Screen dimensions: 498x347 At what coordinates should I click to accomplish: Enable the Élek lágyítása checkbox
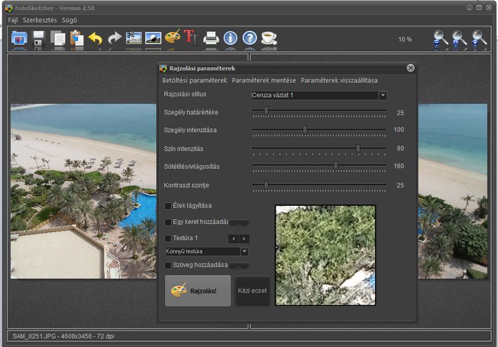point(168,206)
